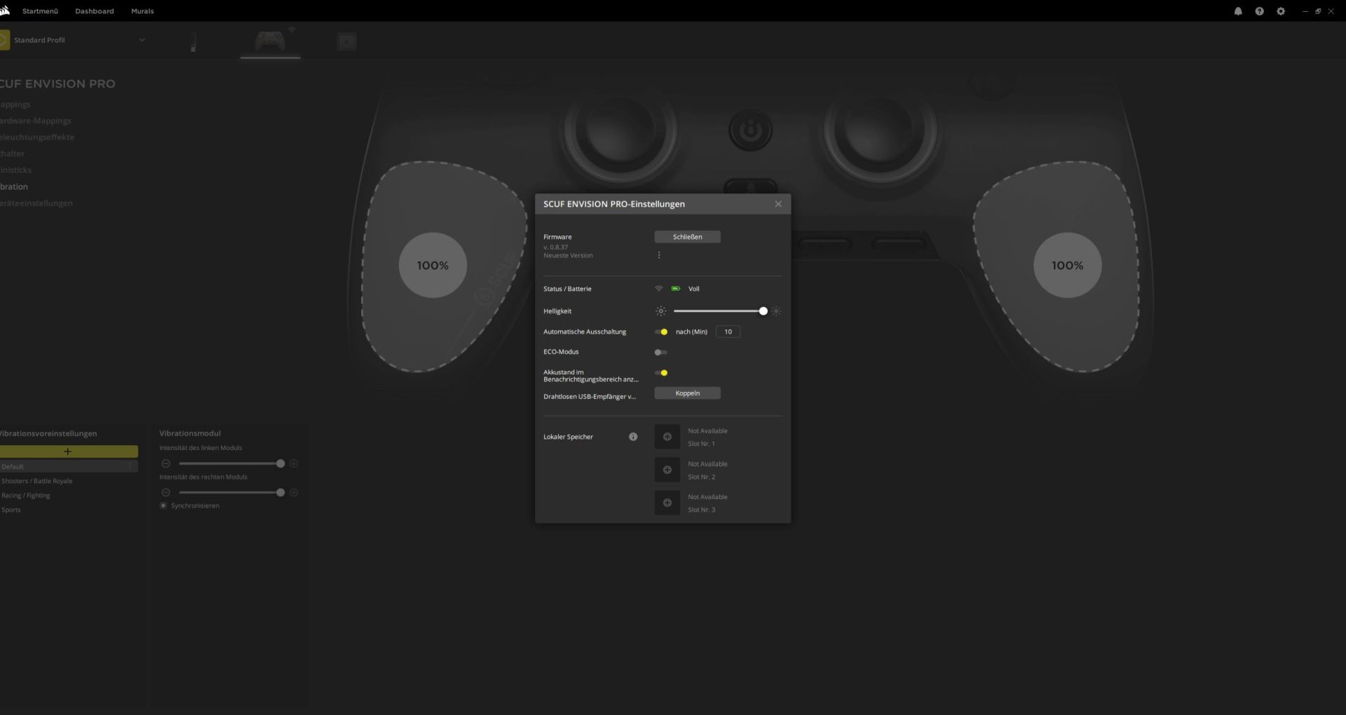Click the green battery status icon

(676, 289)
